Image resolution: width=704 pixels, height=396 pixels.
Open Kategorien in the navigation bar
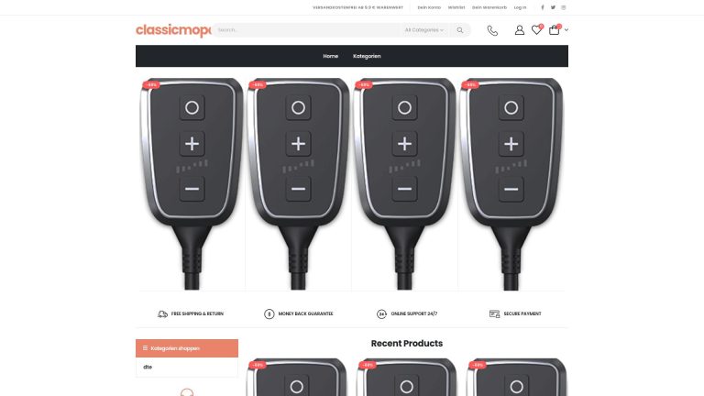(367, 56)
